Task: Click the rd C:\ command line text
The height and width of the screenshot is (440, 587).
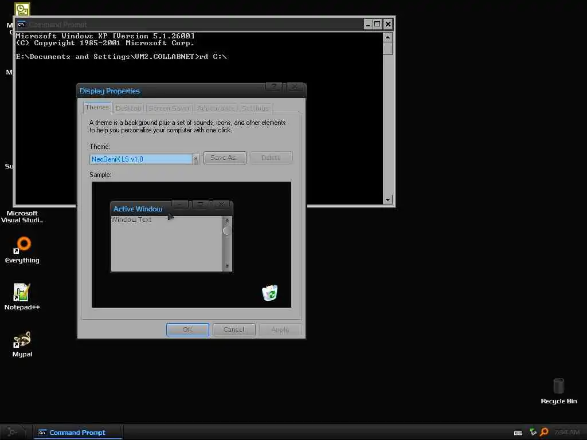Action: (x=213, y=57)
